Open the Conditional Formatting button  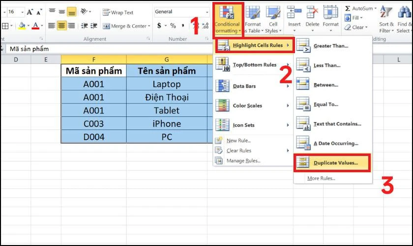coord(228,20)
